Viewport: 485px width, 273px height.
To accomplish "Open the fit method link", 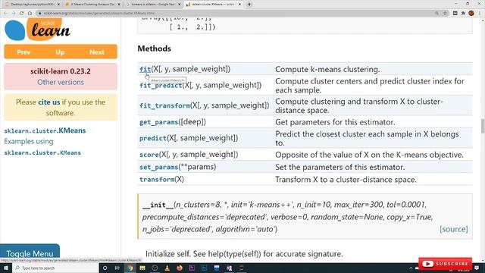I will click(x=145, y=69).
